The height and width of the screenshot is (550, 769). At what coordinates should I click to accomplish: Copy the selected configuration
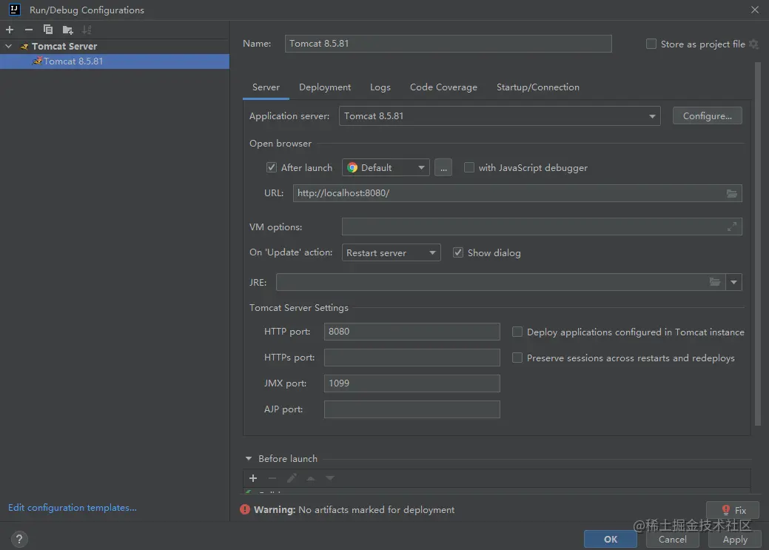pyautogui.click(x=47, y=30)
